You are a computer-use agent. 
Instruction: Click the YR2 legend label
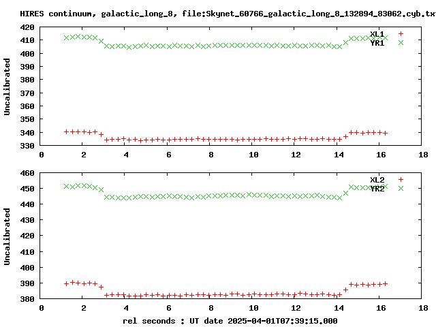pyautogui.click(x=377, y=189)
